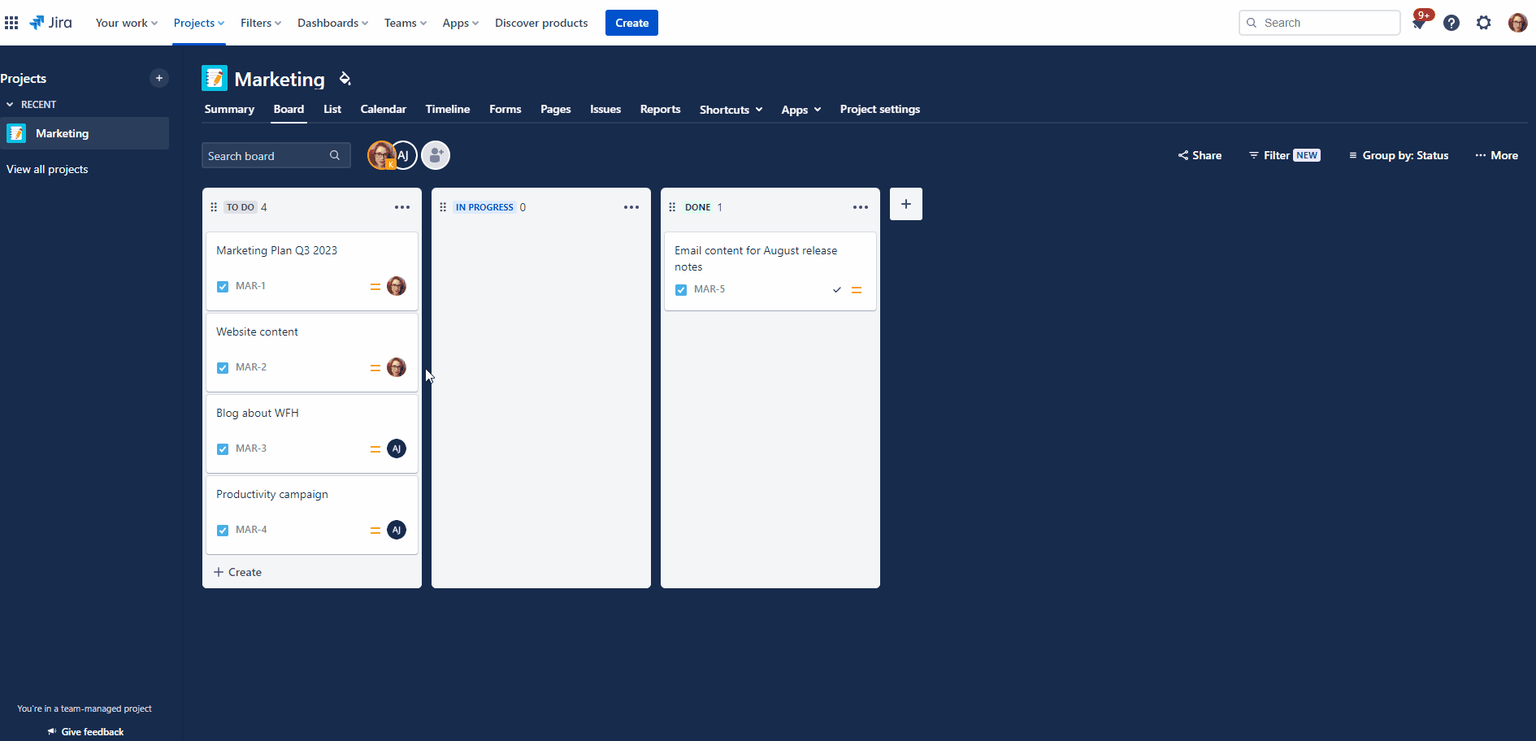1536x741 pixels.
Task: Click the Give feedback link
Action: tap(85, 731)
